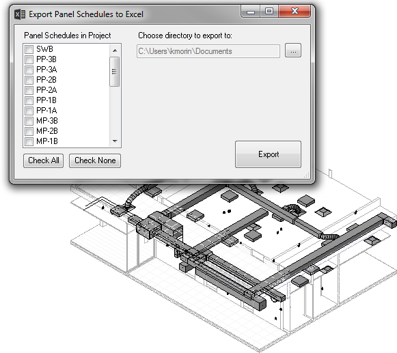The image size is (397, 353).
Task: Click the Excel icon in title bar
Action: [x=20, y=14]
